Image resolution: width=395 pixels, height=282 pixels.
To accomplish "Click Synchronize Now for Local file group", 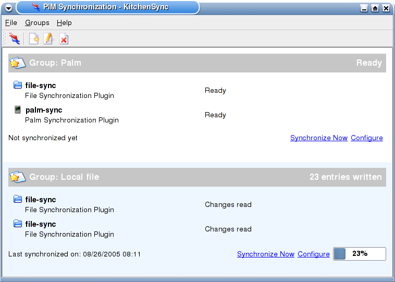I will pos(266,254).
